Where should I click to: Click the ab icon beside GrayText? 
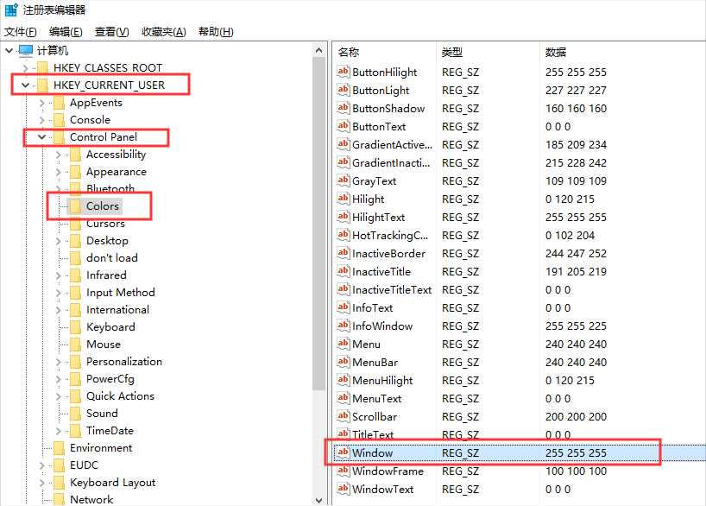pos(342,180)
